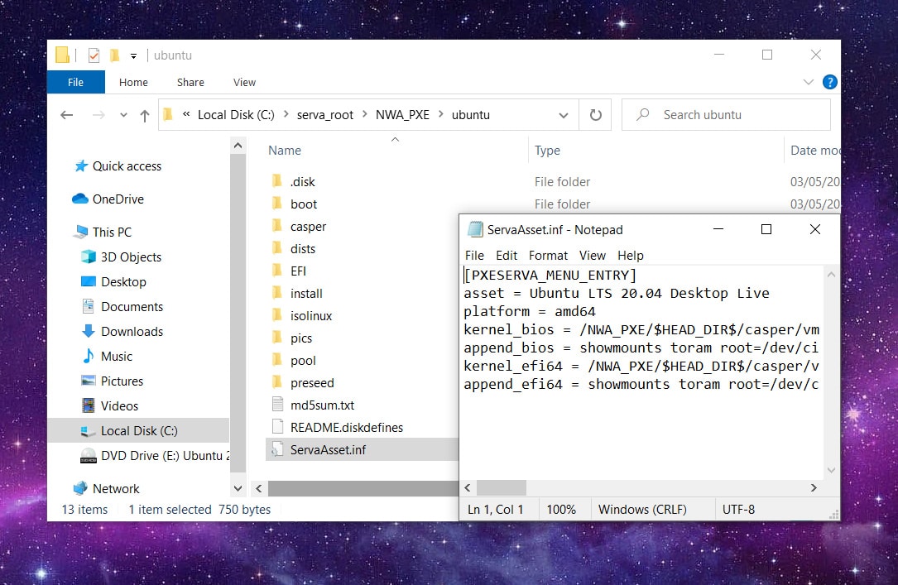Select the boot folder icon
This screenshot has height=585, width=898.
[277, 204]
